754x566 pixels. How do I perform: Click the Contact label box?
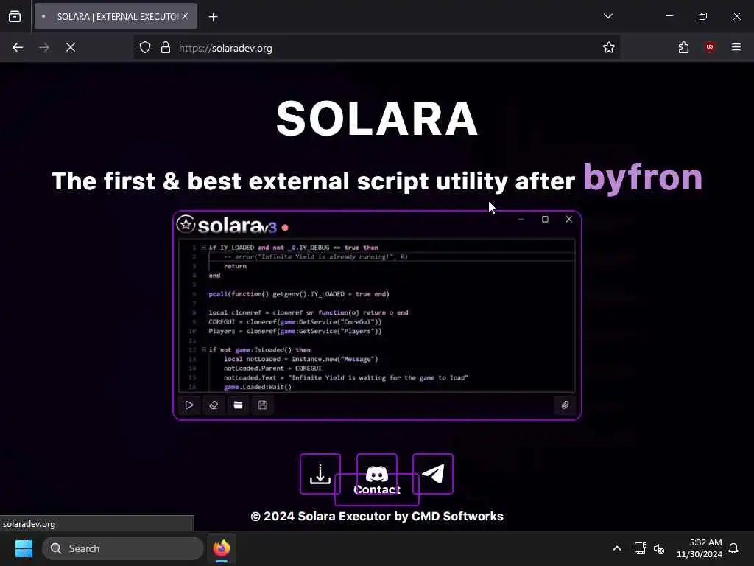tap(377, 489)
